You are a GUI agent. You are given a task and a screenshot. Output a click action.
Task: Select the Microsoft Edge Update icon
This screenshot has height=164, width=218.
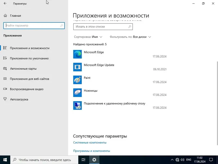(x=77, y=67)
